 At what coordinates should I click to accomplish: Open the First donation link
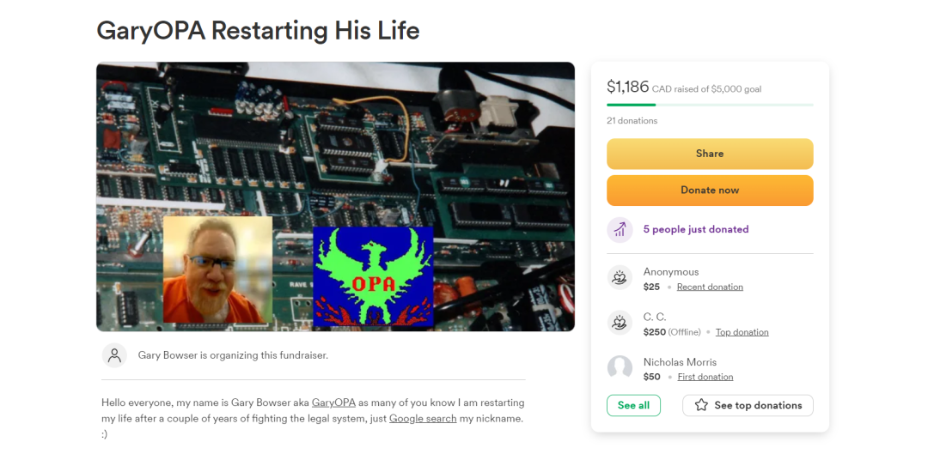[x=705, y=377]
